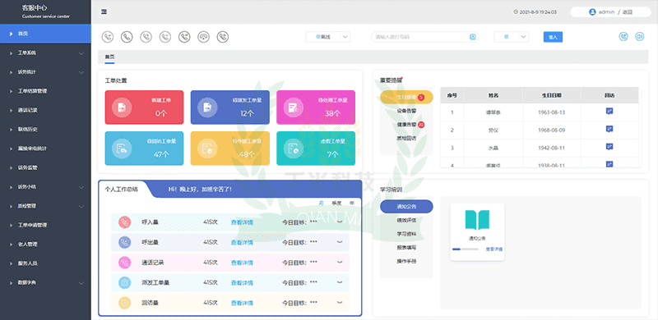Select 月 period in personal work summary
Viewport: 658px width, 320px height.
[321, 203]
